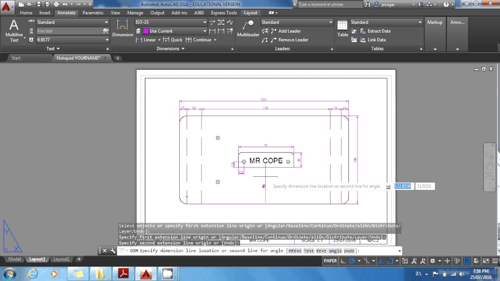Toggle Hardware acceleration blue circle icon
This screenshot has height=281, width=500.
tap(467, 261)
